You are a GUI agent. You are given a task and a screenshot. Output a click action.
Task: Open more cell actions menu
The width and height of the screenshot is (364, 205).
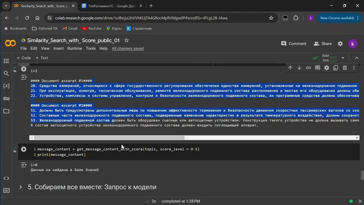pyautogui.click(x=354, y=68)
